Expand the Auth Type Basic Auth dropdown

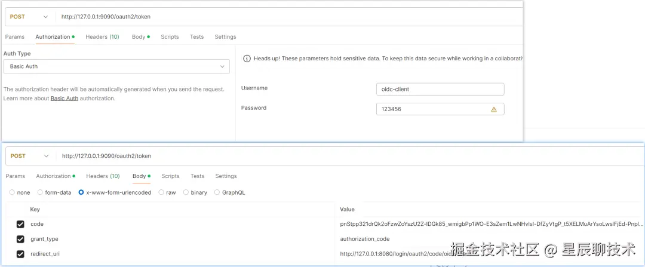click(x=116, y=66)
